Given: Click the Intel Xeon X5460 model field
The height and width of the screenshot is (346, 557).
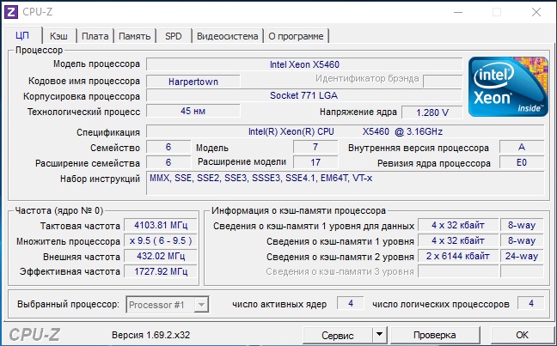Looking at the screenshot, I should pyautogui.click(x=304, y=64).
